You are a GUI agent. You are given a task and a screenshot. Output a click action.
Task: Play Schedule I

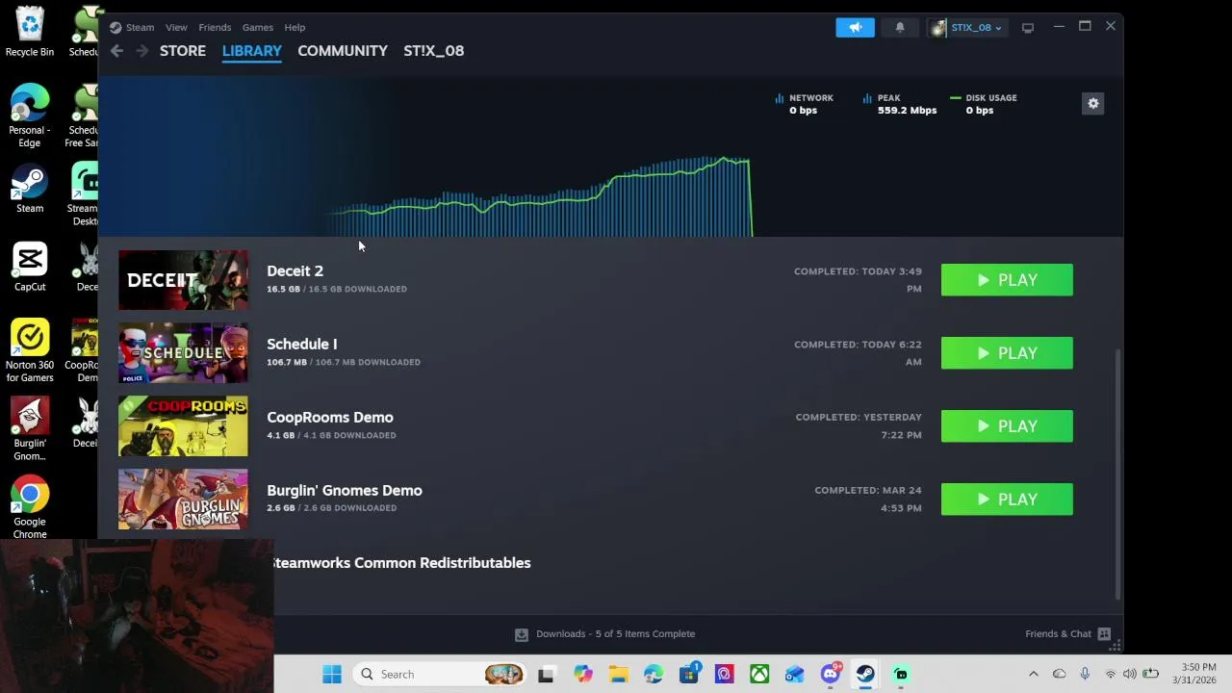(1007, 353)
